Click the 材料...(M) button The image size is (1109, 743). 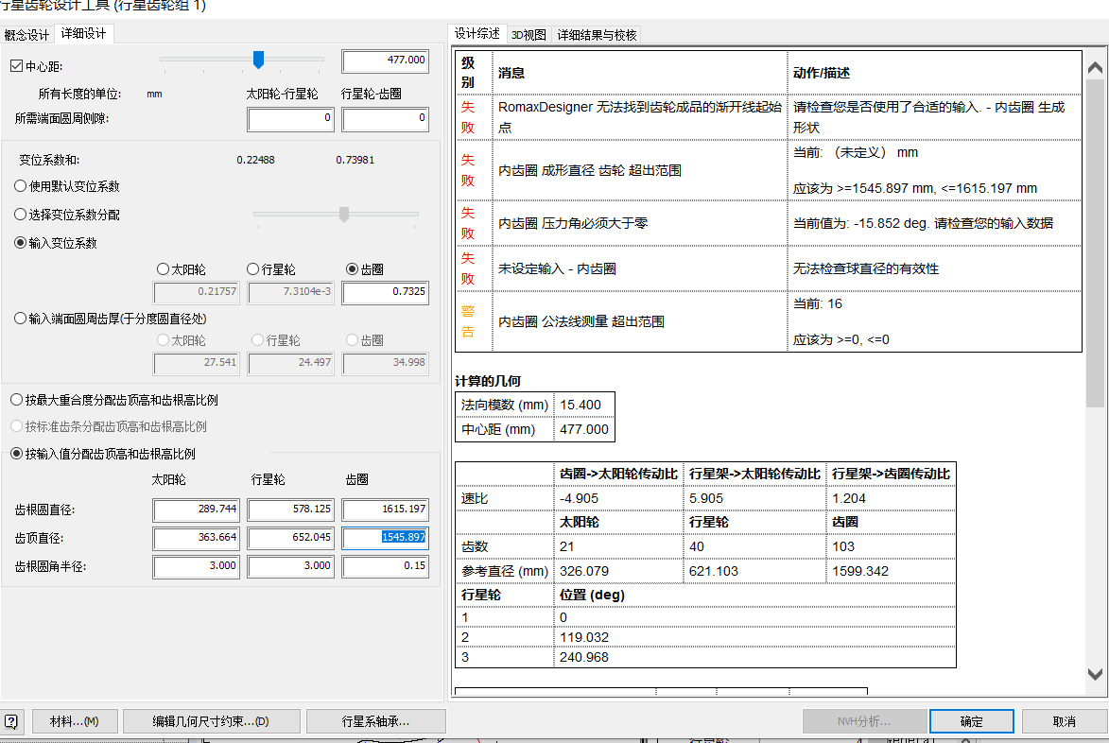(x=75, y=721)
